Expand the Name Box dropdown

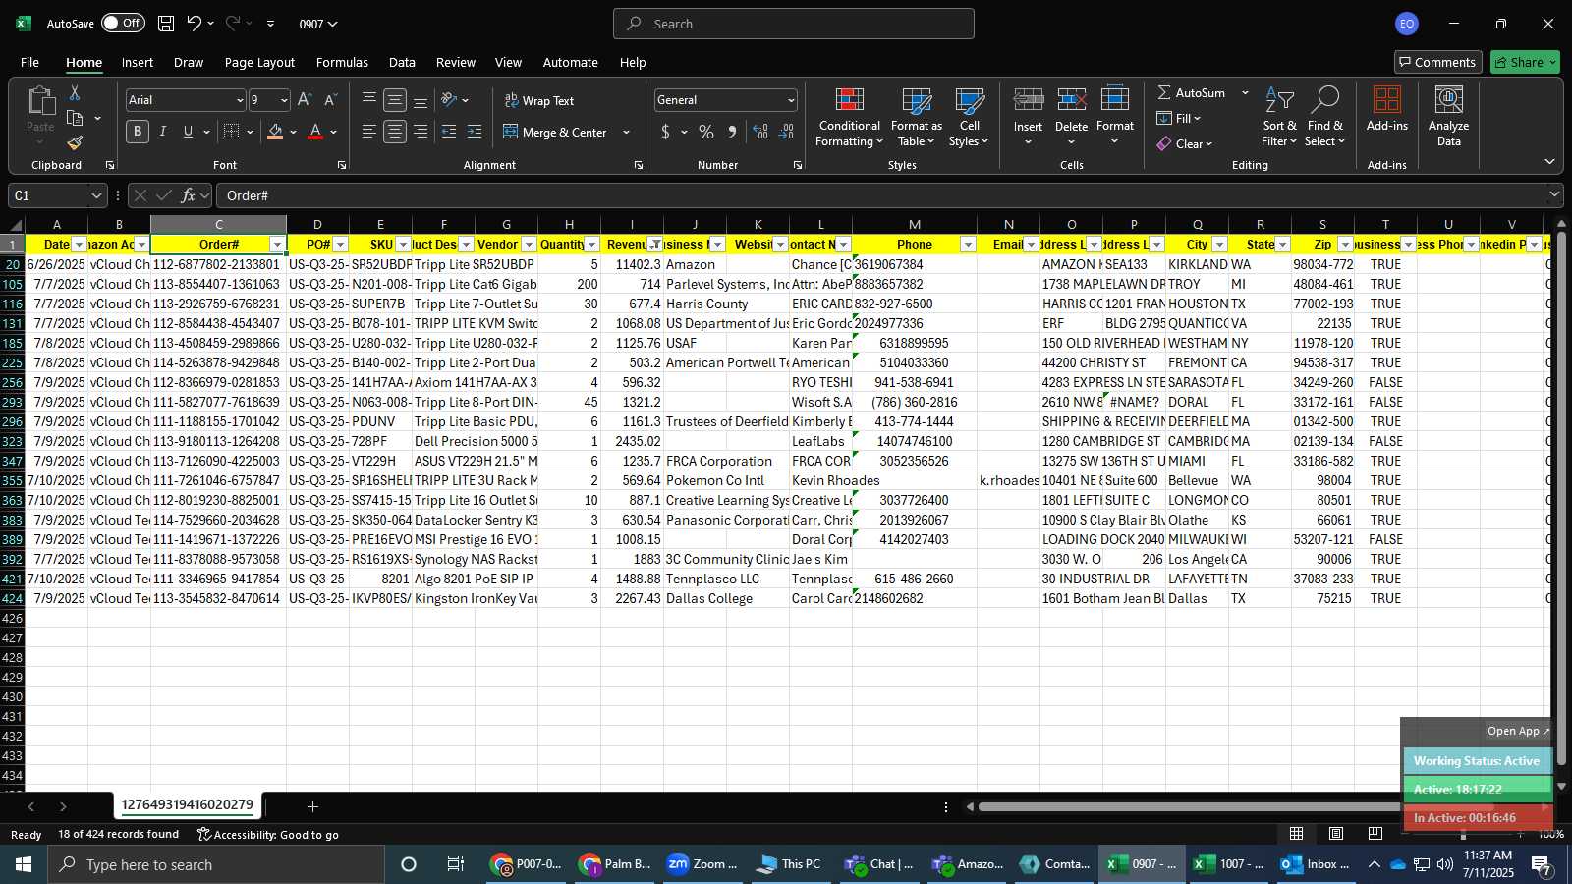95,195
